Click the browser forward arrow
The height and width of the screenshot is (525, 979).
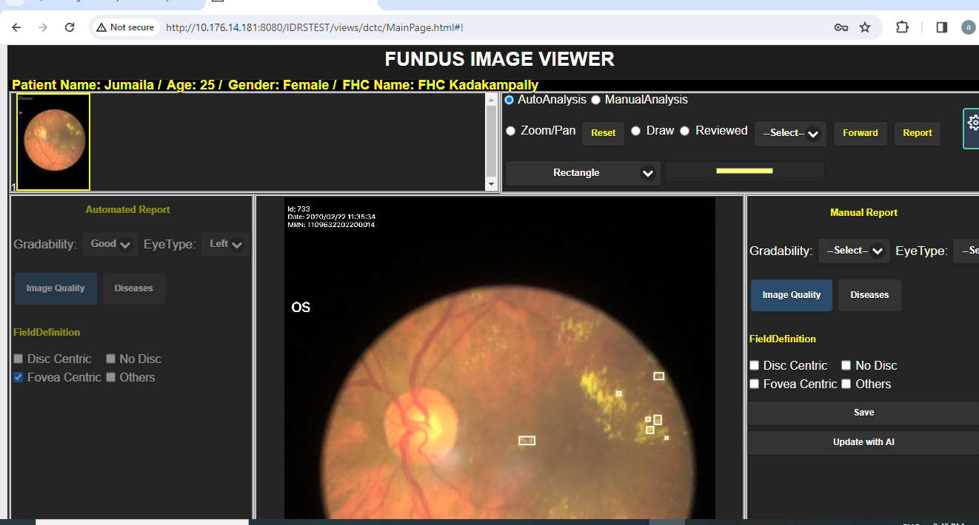click(x=43, y=27)
